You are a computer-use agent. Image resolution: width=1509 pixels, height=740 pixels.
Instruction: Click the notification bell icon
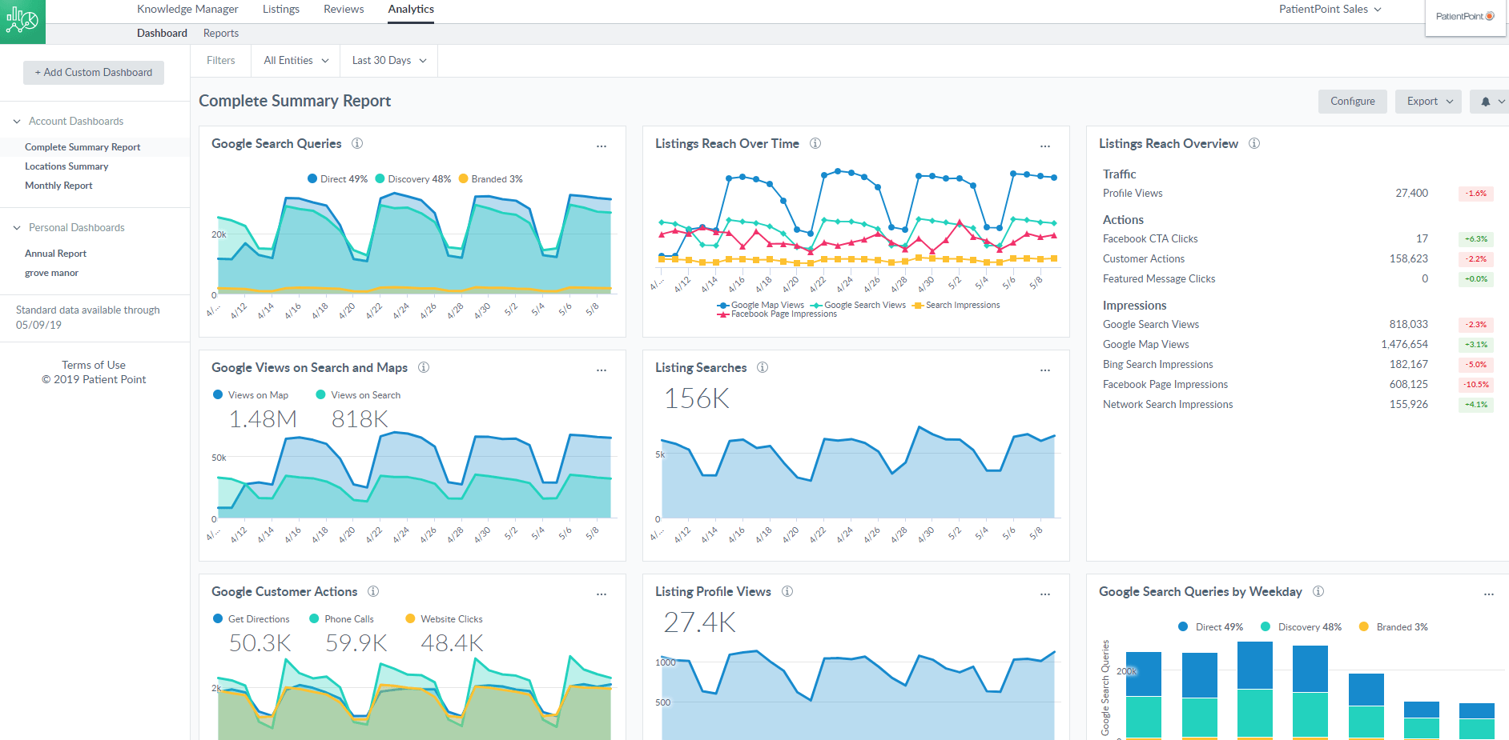coord(1486,102)
